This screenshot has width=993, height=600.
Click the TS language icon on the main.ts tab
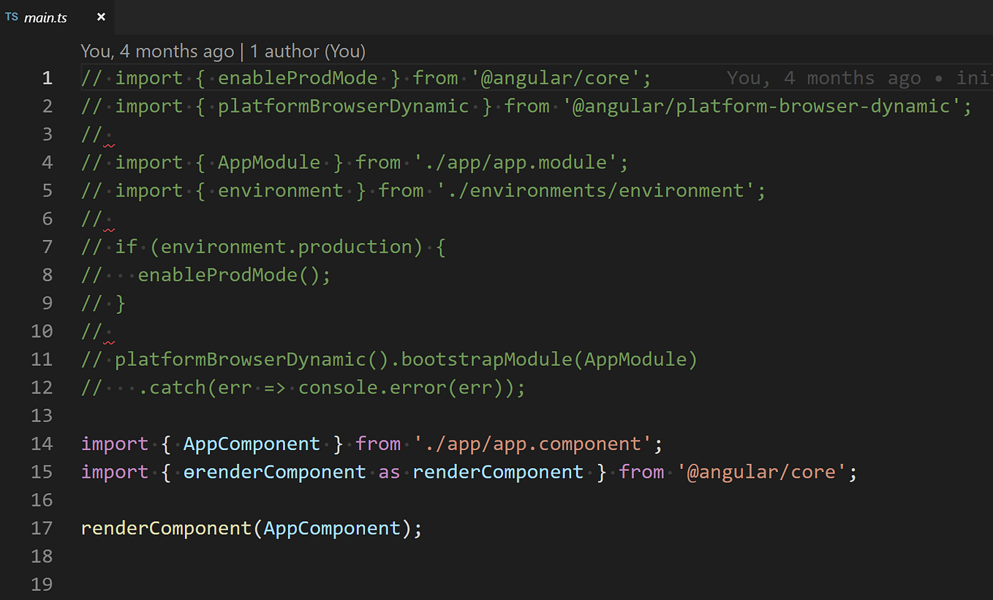[11, 16]
